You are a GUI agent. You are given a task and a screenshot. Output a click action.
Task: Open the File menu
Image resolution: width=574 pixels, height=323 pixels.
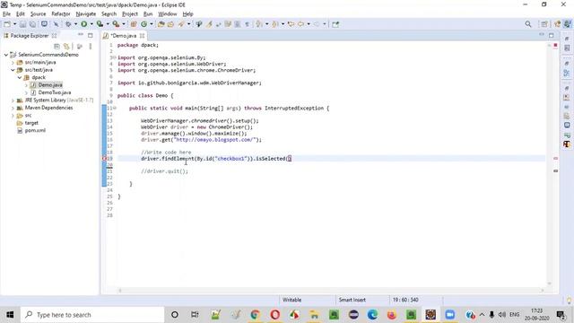coord(6,14)
